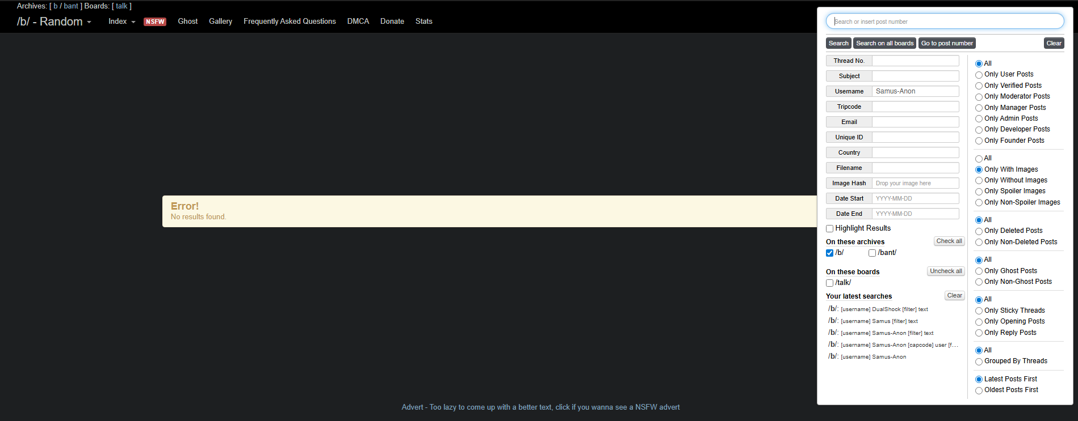
Task: Click the Date End field
Action: pos(916,214)
